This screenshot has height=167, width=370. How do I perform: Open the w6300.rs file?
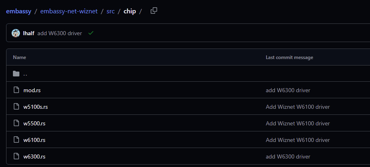34,156
